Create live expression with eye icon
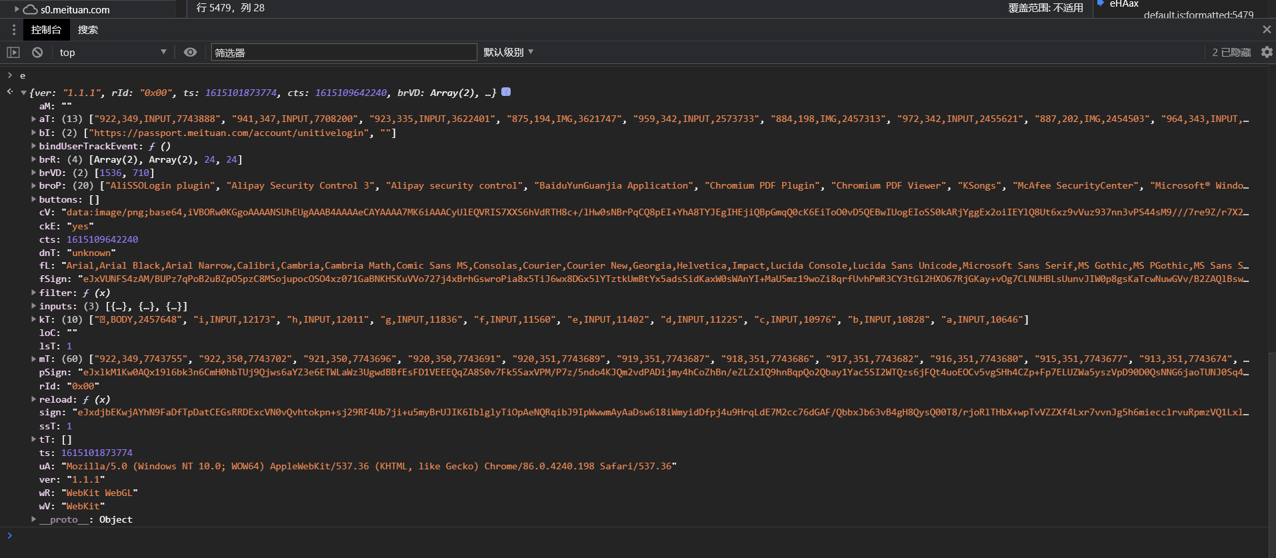 coord(190,52)
